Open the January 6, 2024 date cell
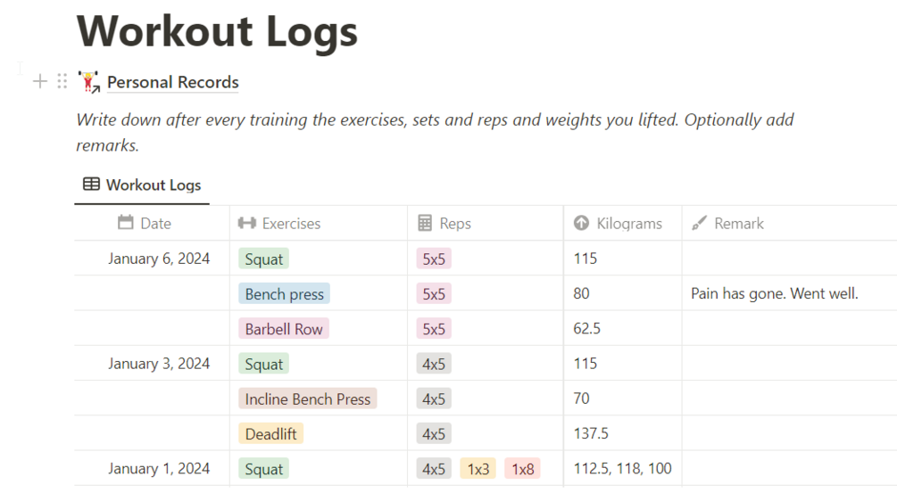The height and width of the screenshot is (501, 897). pyautogui.click(x=159, y=259)
